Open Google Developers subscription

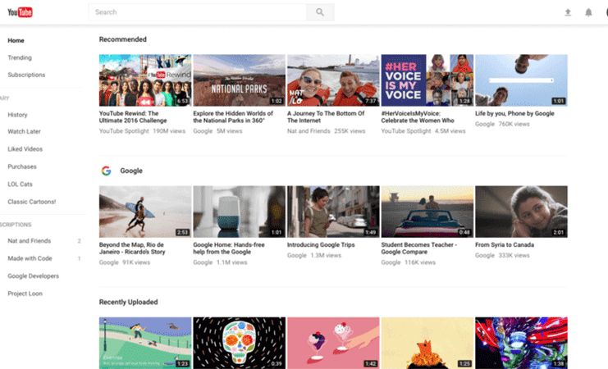34,276
